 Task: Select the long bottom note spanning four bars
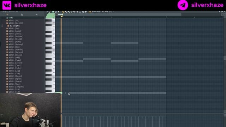(118, 93)
